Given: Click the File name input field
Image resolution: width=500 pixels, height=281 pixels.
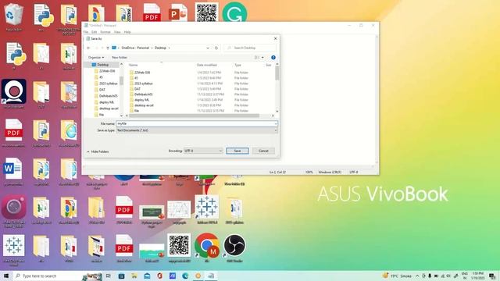Looking at the screenshot, I should coord(196,123).
